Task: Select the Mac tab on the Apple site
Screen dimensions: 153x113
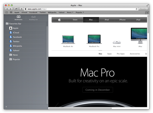Action: [91, 20]
